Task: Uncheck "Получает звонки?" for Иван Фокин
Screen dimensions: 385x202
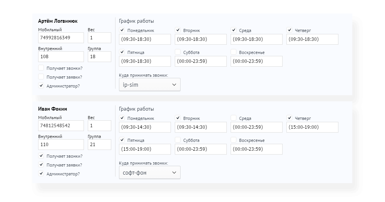Action: (x=41, y=156)
